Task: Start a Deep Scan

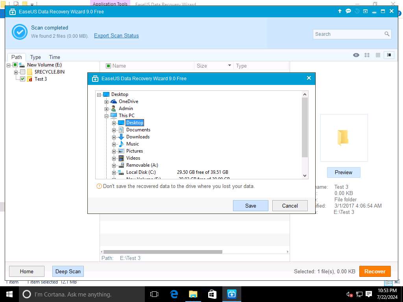Action: [68, 271]
